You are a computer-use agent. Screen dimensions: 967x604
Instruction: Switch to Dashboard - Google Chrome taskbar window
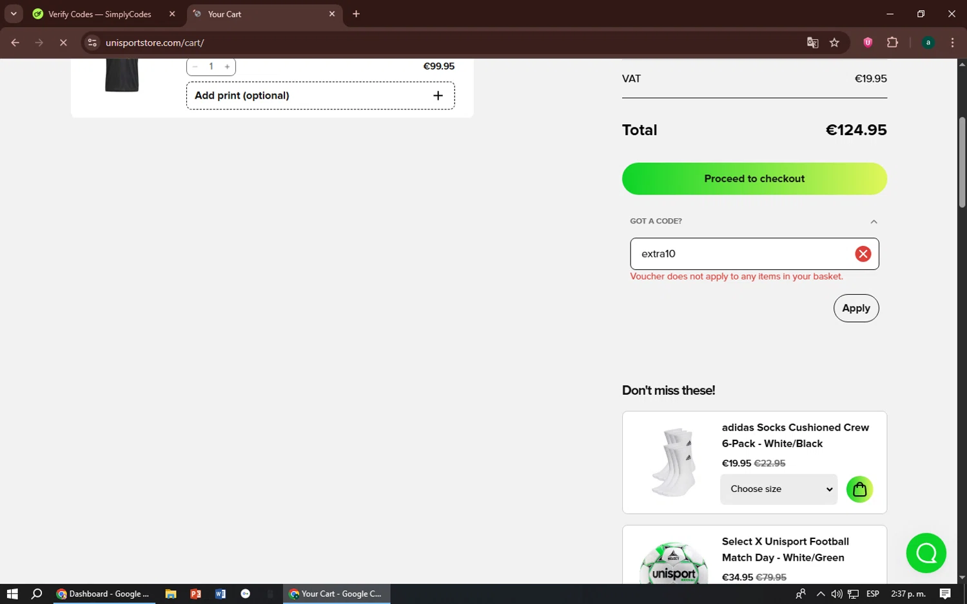tap(104, 594)
